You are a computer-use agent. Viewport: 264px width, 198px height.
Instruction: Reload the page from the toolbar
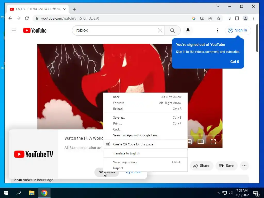pos(27,18)
